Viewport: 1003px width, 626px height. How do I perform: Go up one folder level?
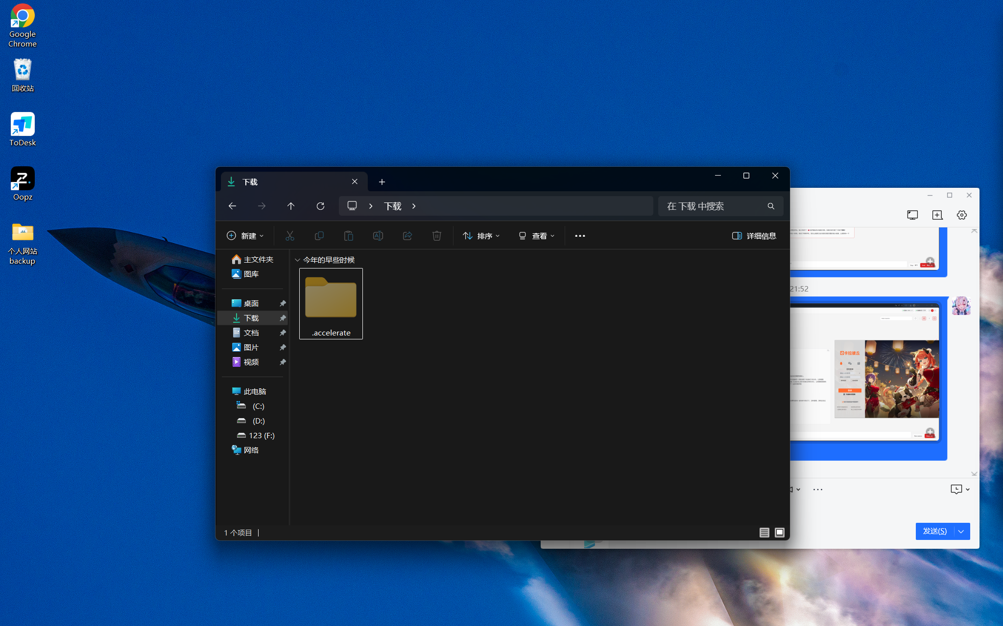[291, 206]
